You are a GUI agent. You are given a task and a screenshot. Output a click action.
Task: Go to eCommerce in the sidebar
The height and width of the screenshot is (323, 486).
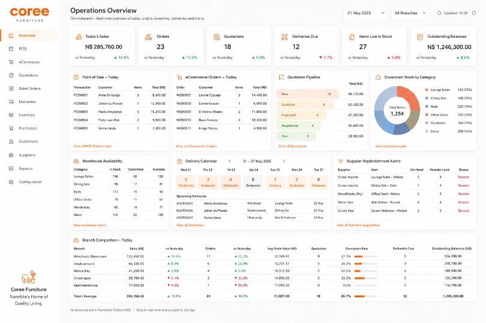click(29, 62)
